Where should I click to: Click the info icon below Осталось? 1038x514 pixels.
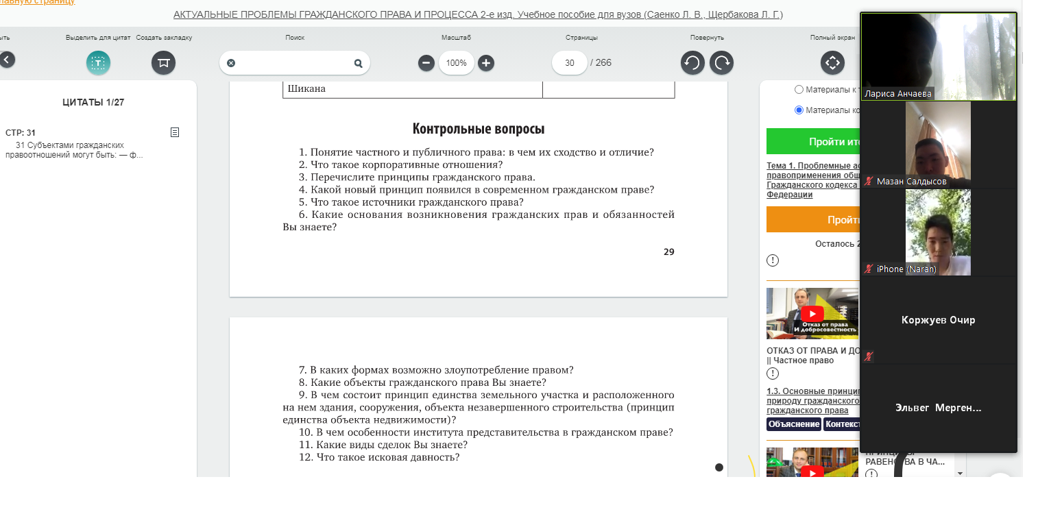pyautogui.click(x=773, y=260)
